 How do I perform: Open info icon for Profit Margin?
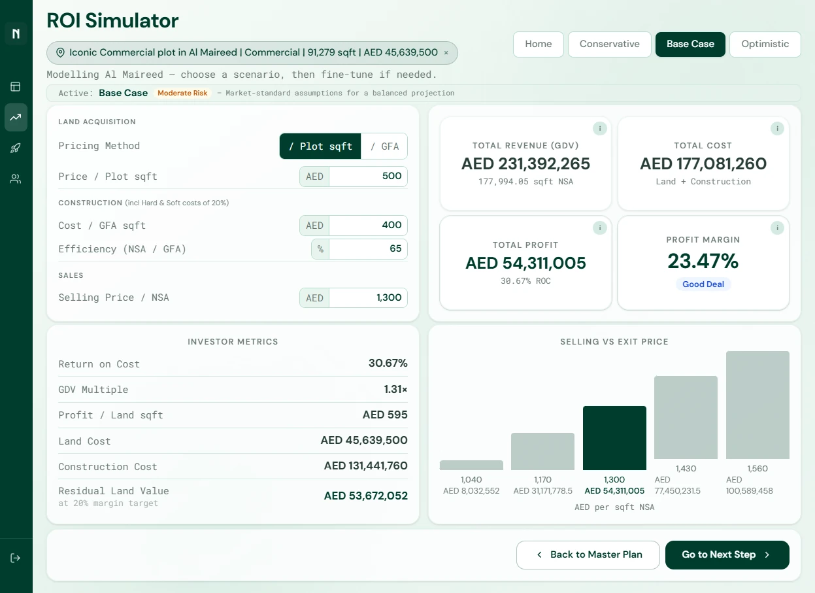[x=777, y=228]
